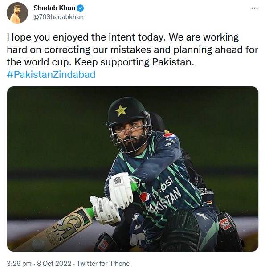Click the yellow star on the helmet
This screenshot has width=265, height=269.
(x=121, y=110)
